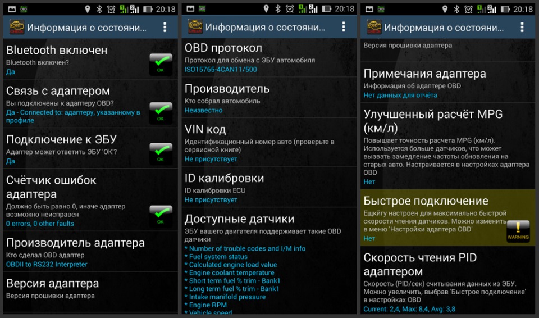539x318 pixels.
Task: Open the Bluetooth включен entry
Action: [x=90, y=59]
